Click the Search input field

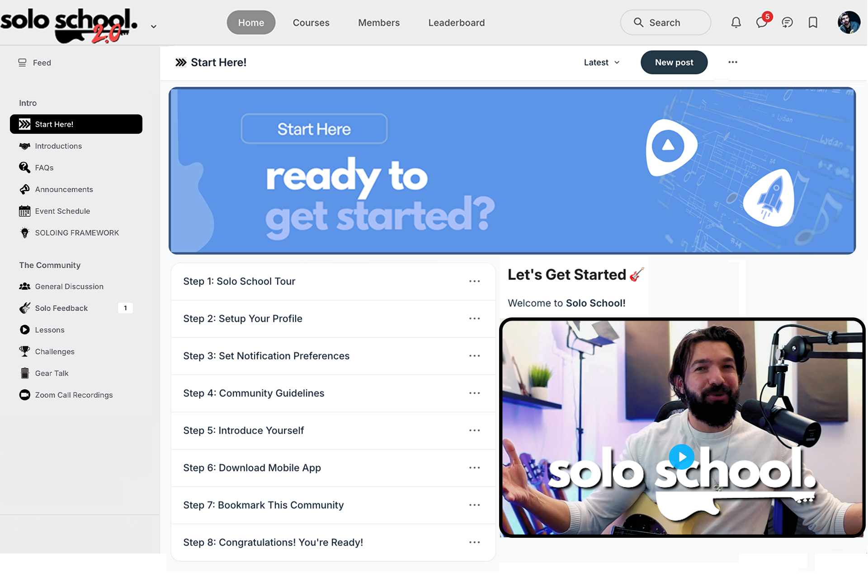[665, 23]
